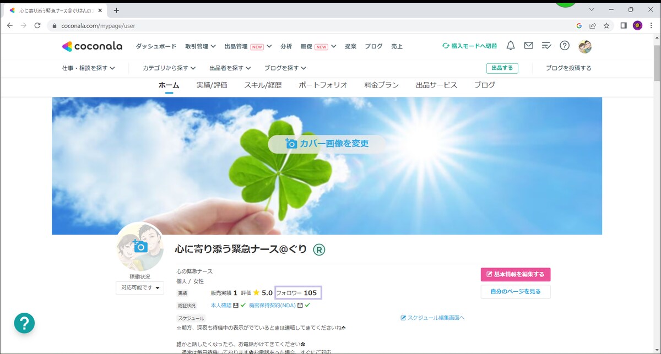661x354 pixels.
Task: Open 分析 in the top menu
Action: 286,46
